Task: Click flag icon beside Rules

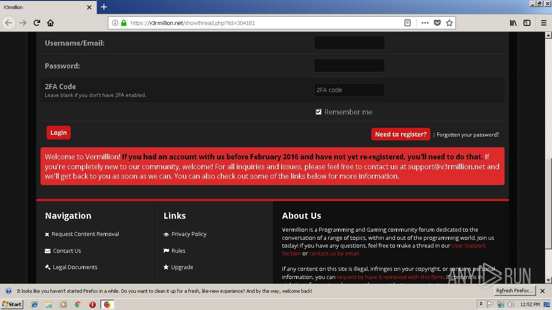Action: click(x=166, y=251)
